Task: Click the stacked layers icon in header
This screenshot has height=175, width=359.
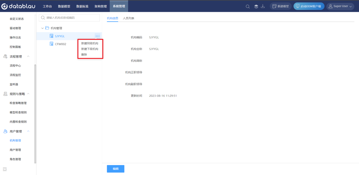Action: click(x=256, y=7)
